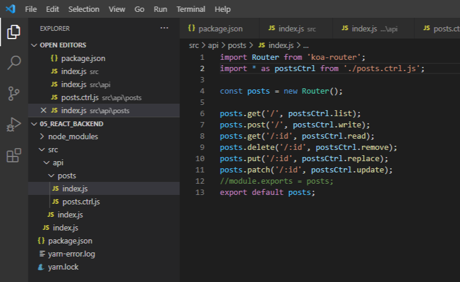The width and height of the screenshot is (460, 282).
Task: Open posts.ctrl.js in file tree
Action: tap(104, 201)
